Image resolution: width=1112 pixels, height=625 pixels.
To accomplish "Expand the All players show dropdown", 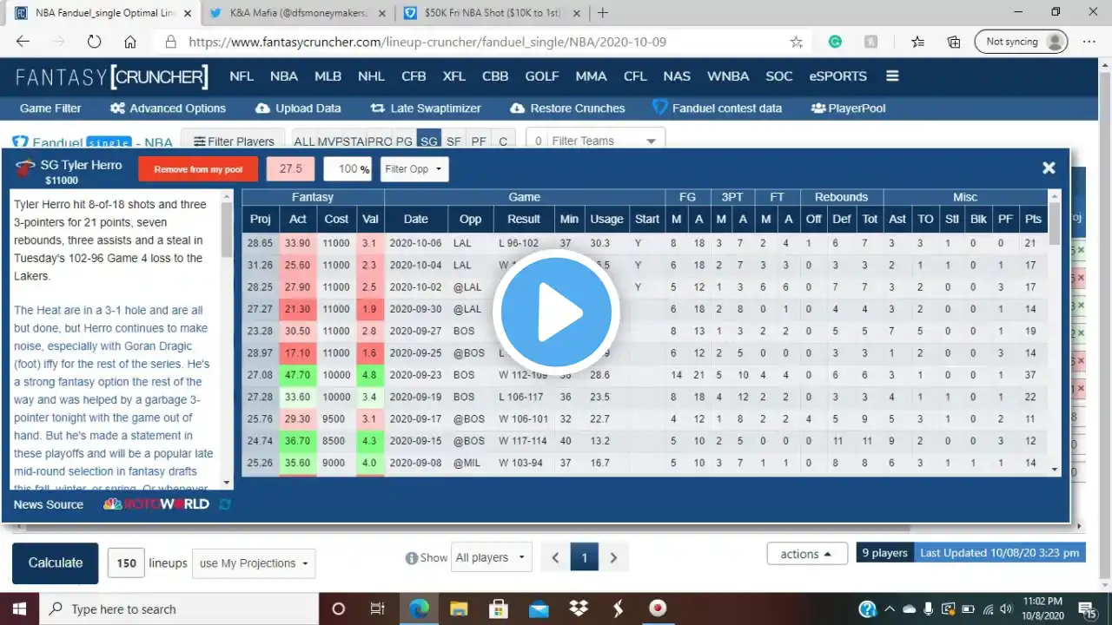I will pos(492,557).
